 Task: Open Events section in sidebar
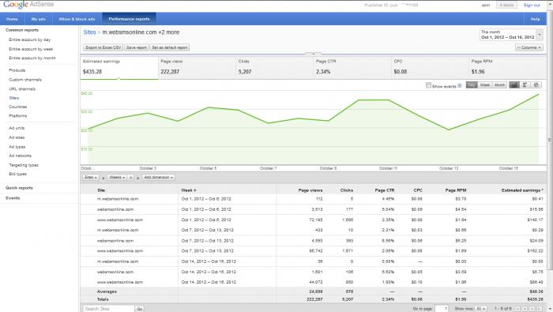point(13,198)
